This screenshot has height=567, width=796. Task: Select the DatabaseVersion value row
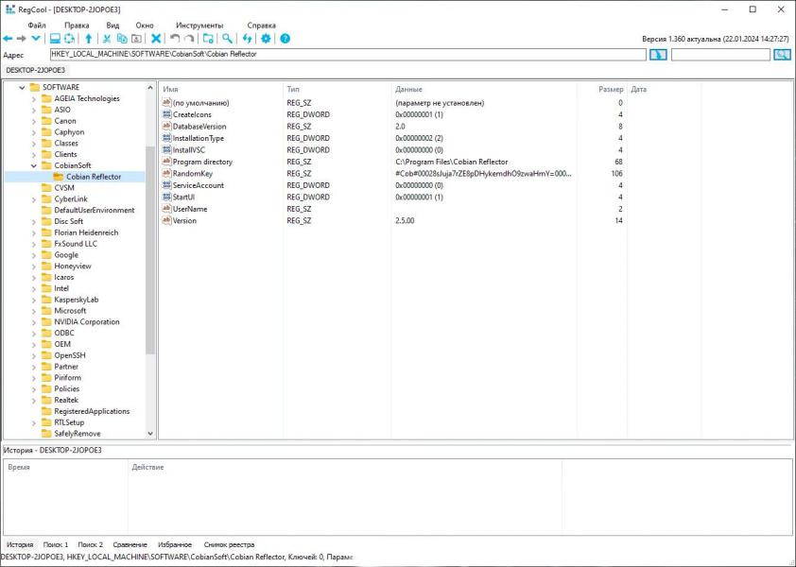pyautogui.click(x=393, y=127)
